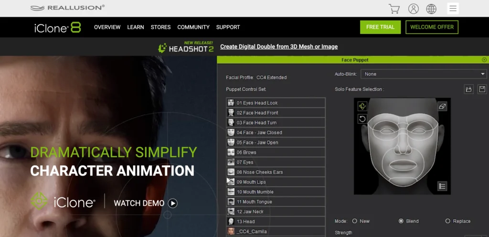Close the Face Puppet panel
The width and height of the screenshot is (489, 237).
point(484,60)
